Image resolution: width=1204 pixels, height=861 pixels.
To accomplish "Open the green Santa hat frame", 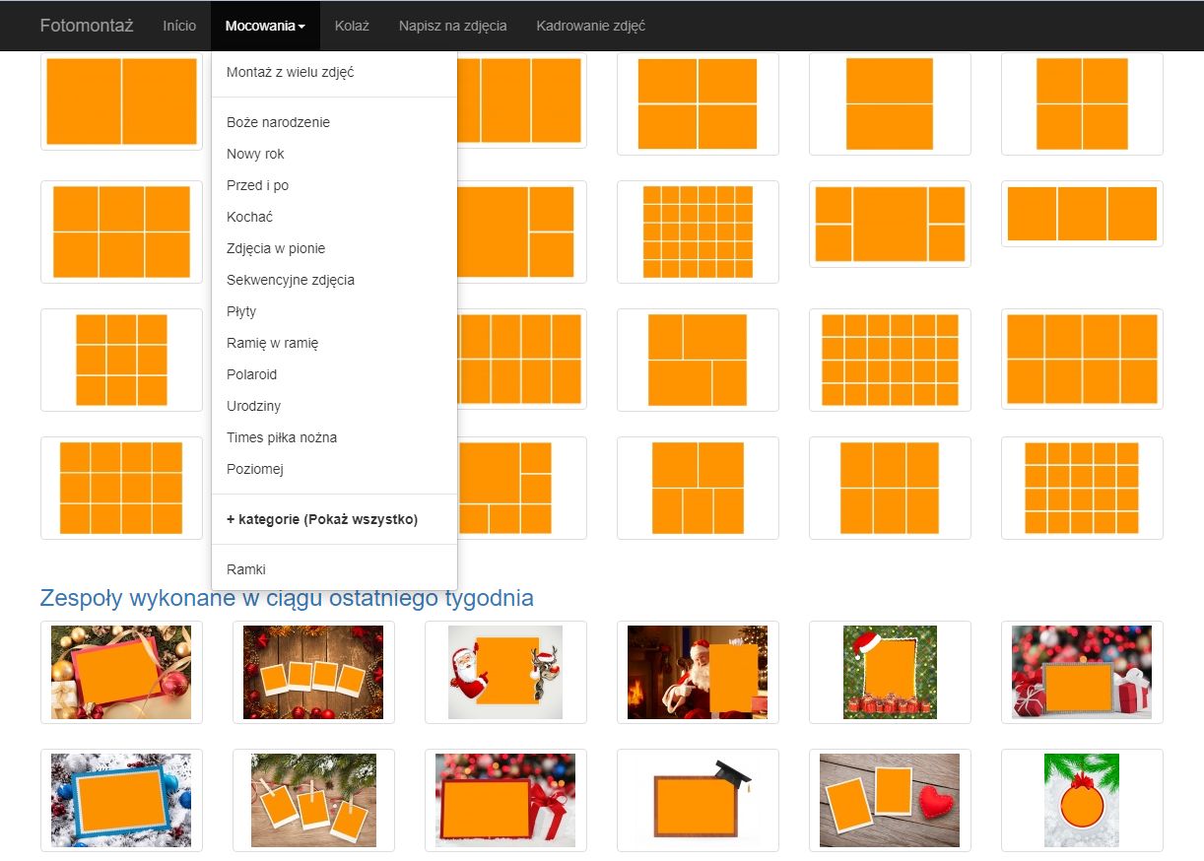I will (890, 672).
